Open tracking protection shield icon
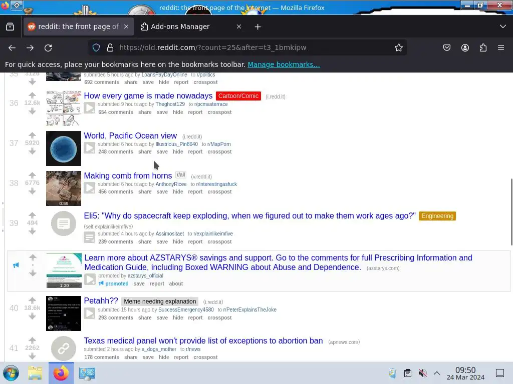513x384 pixels. pos(96,47)
